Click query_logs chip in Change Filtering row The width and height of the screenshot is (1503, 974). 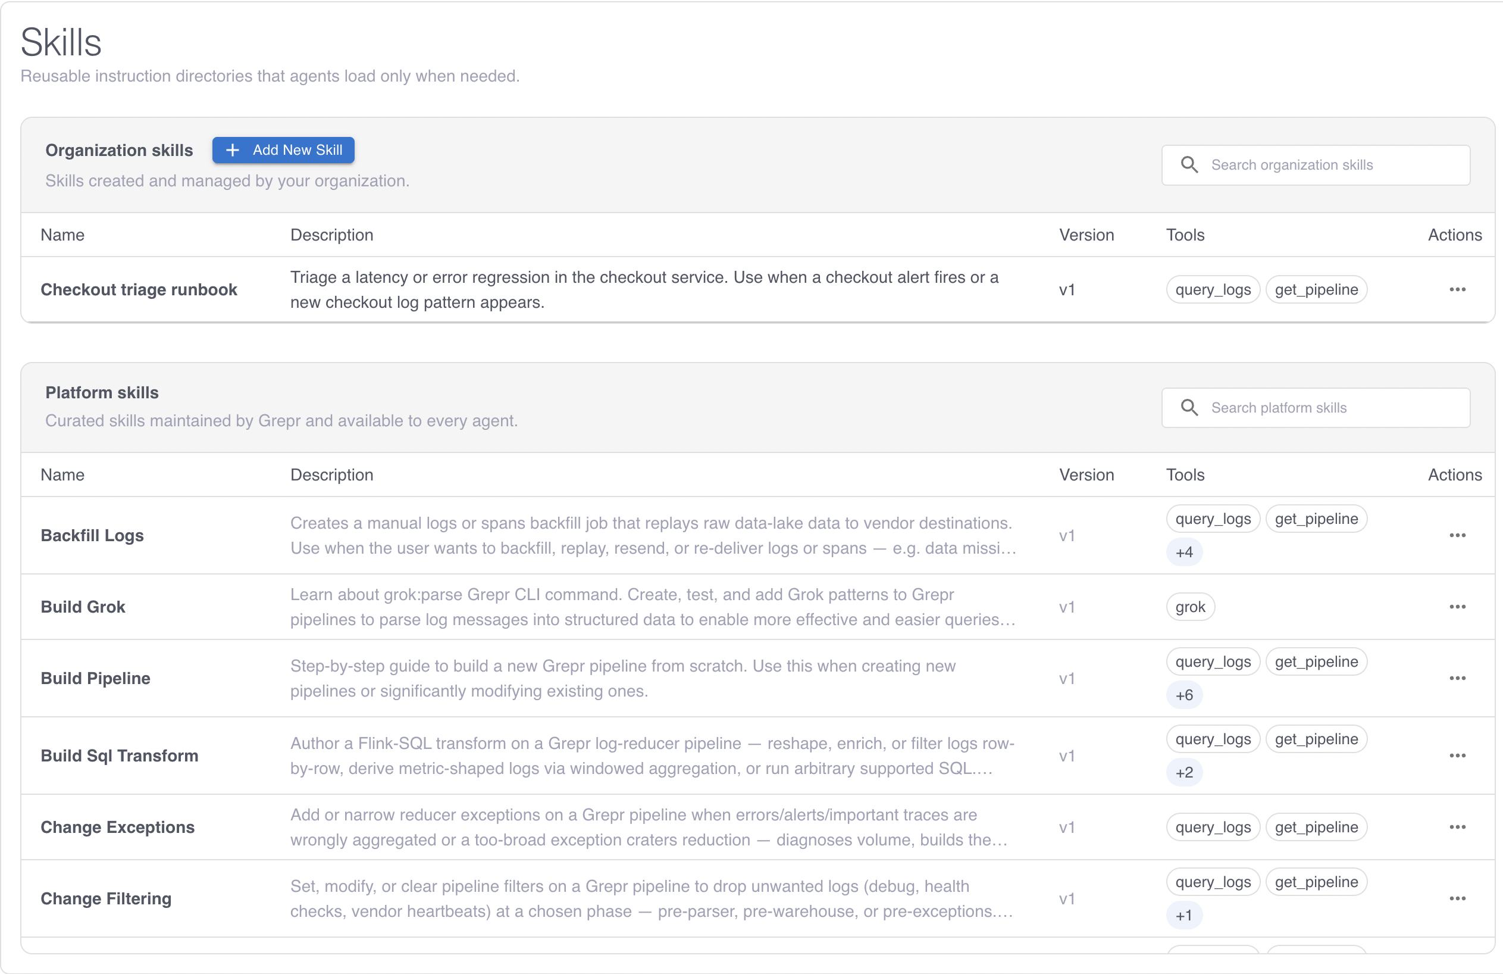click(1213, 882)
